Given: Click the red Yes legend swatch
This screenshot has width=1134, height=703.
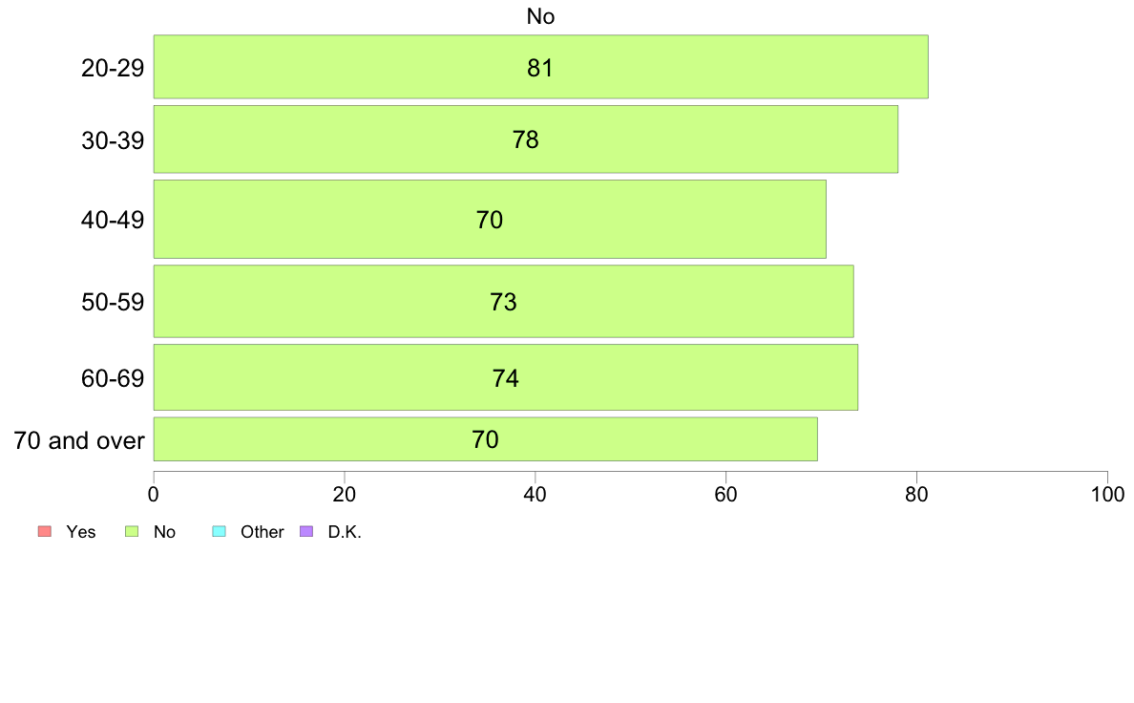Looking at the screenshot, I should click(45, 531).
